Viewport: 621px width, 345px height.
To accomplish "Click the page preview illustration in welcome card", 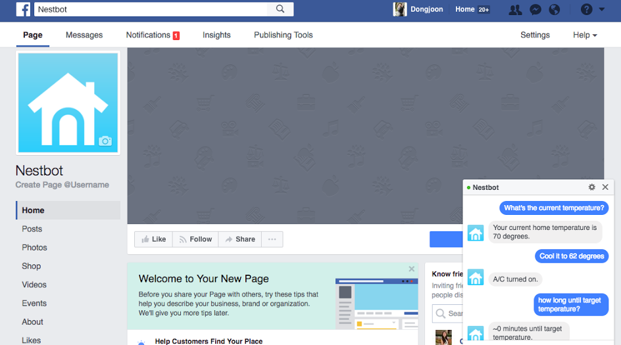I will pos(377,304).
